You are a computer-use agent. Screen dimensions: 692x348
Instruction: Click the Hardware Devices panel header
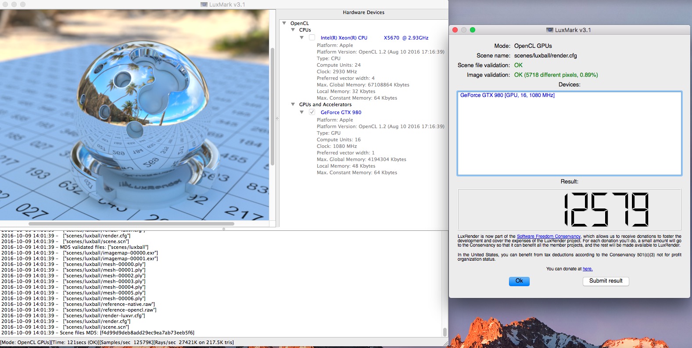[363, 13]
